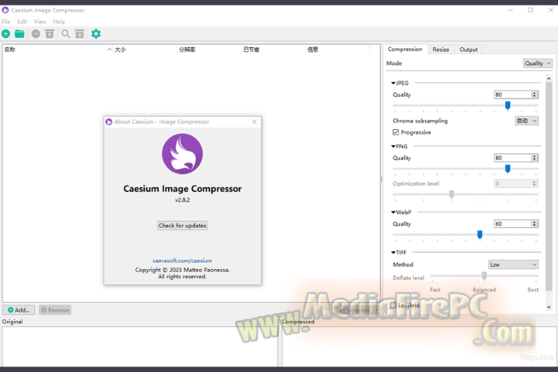Viewport: 558px width, 372px height.
Task: Close the About Caesium dialog
Action: point(254,122)
